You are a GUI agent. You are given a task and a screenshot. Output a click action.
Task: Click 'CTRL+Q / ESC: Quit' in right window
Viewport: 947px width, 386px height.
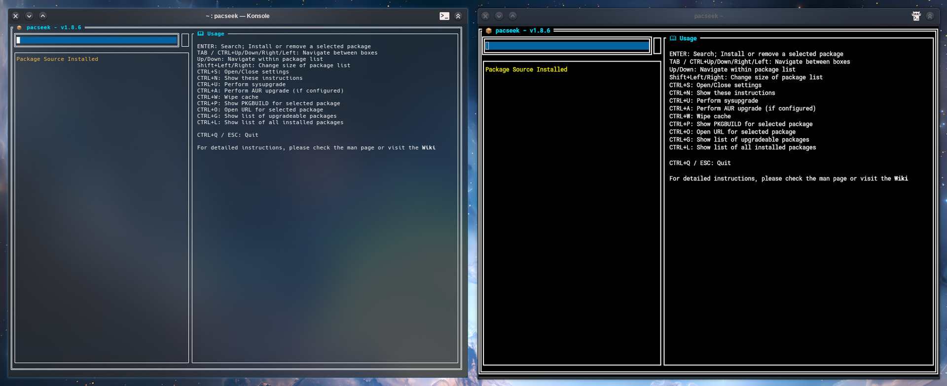[x=700, y=163]
